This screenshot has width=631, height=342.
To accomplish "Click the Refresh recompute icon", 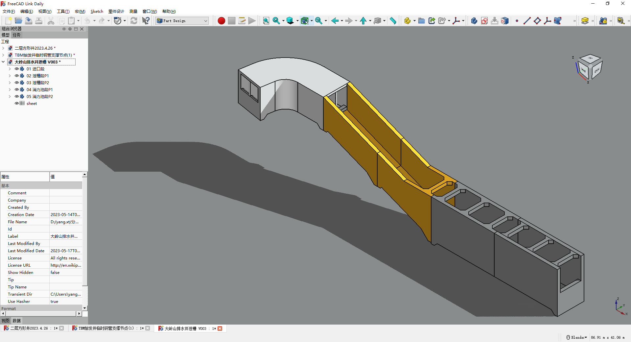I will pos(134,21).
